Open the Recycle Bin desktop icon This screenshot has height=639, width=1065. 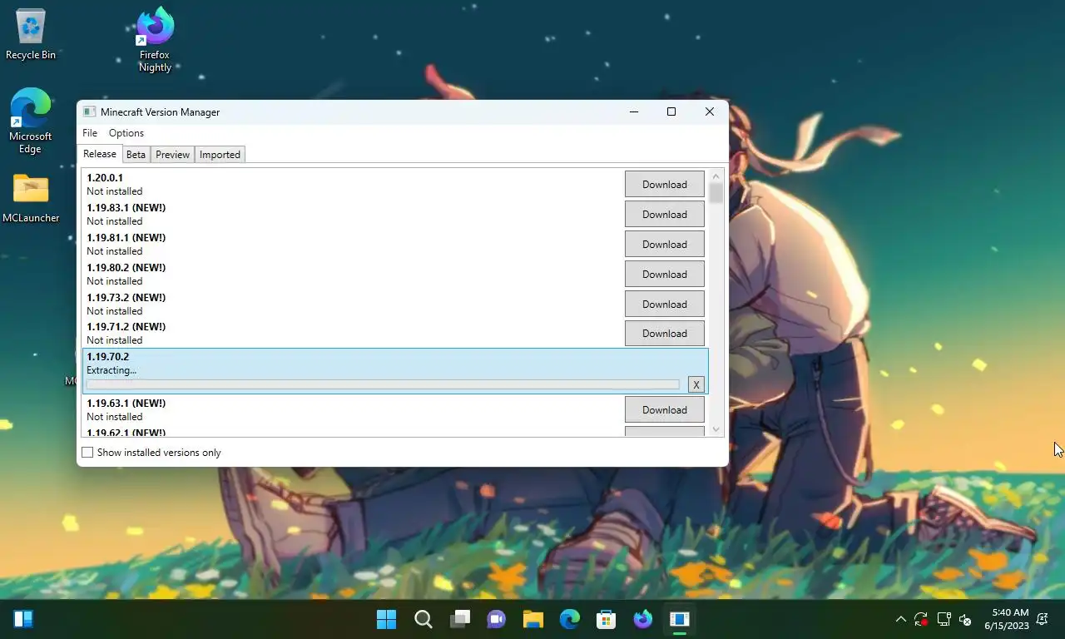31,35
